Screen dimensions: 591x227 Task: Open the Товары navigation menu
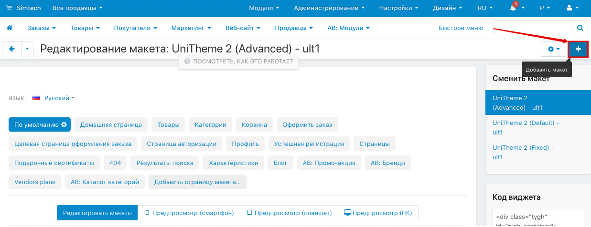[85, 28]
